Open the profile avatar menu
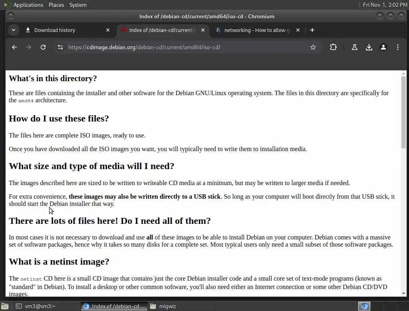409x311 pixels. pos(383,47)
